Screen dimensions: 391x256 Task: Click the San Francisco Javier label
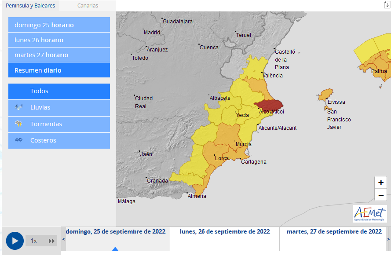339,119
